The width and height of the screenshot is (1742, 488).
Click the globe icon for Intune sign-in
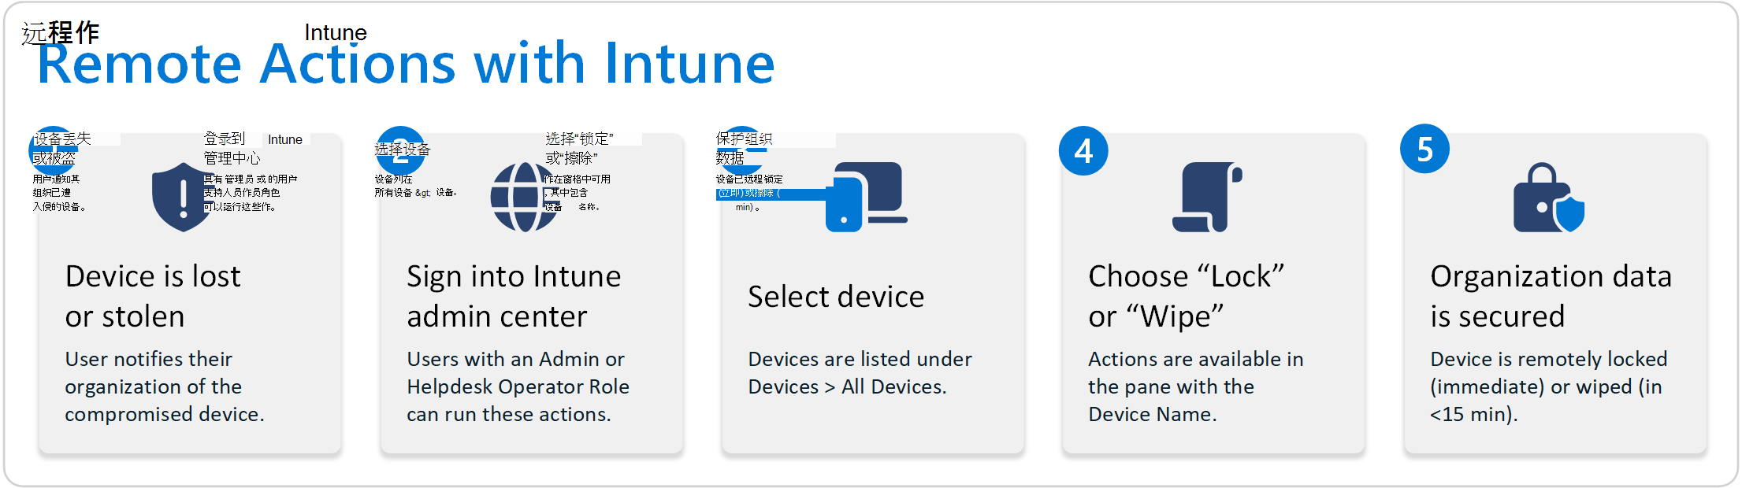click(x=524, y=197)
